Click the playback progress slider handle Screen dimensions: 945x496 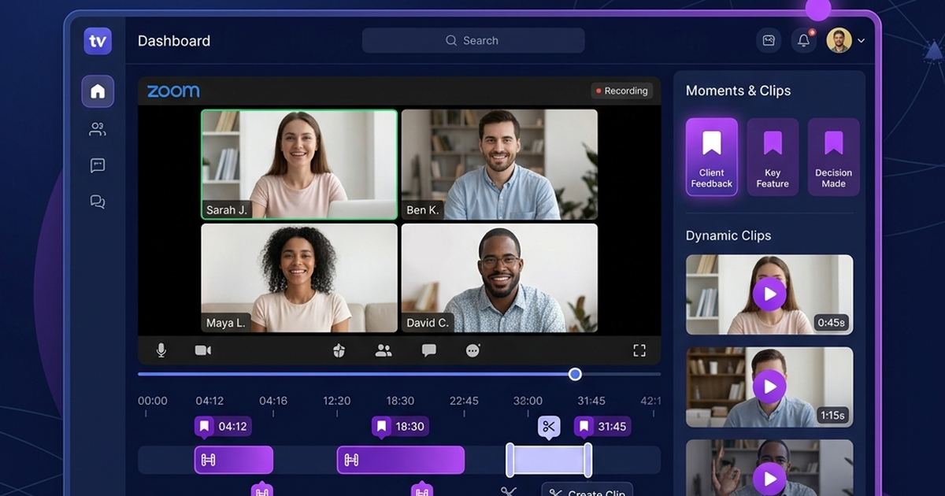click(x=575, y=374)
